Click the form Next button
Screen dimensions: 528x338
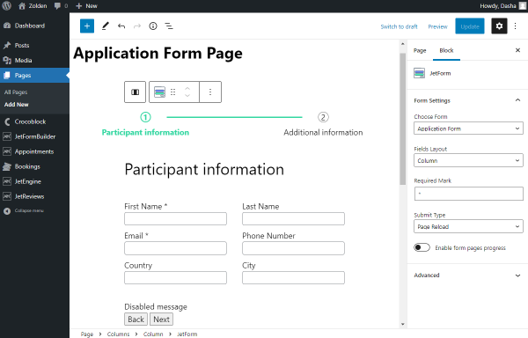pyautogui.click(x=161, y=320)
